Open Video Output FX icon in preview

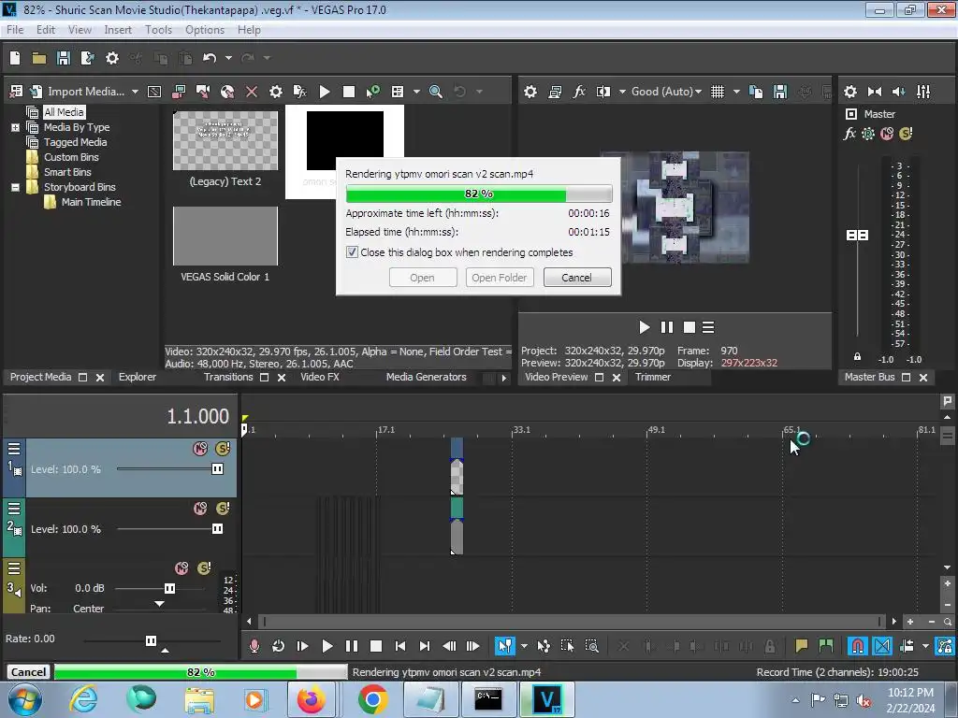[579, 92]
